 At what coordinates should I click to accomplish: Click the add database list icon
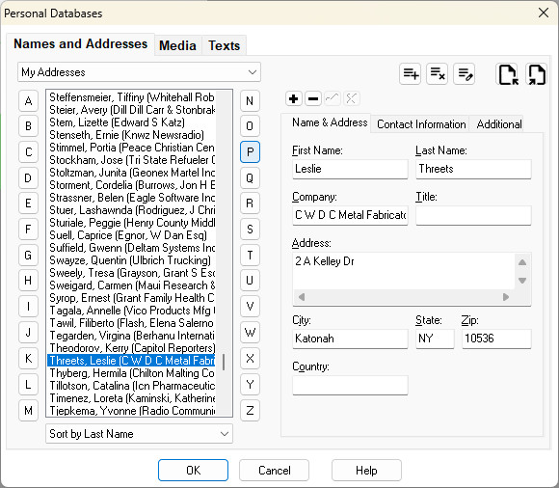pyautogui.click(x=410, y=74)
